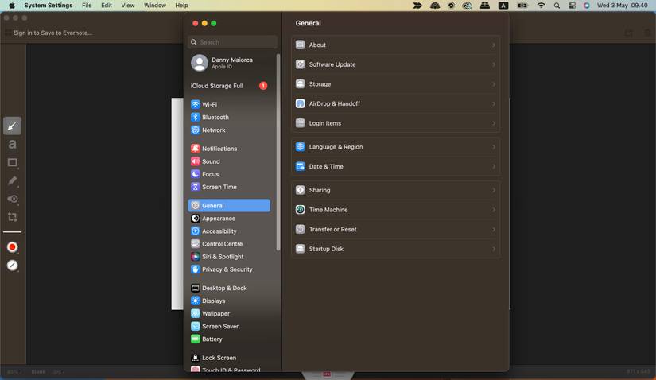Open Wi-Fi settings in sidebar
The height and width of the screenshot is (380, 656).
pos(229,104)
